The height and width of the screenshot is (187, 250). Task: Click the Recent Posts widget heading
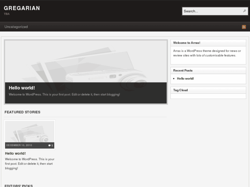click(x=183, y=70)
